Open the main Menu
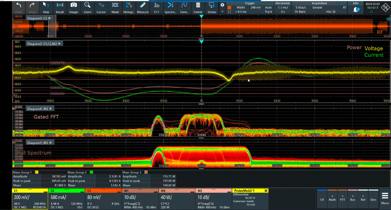This screenshot has width=391, height=210. (x=385, y=198)
